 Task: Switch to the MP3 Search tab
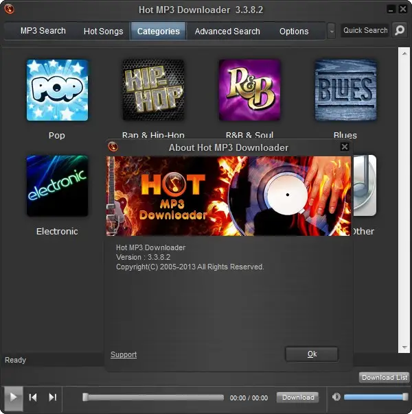[43, 31]
